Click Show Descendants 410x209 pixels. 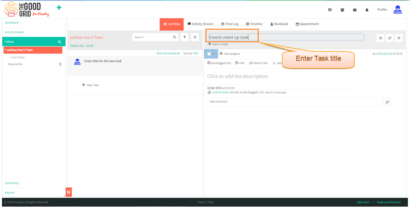[168, 53]
